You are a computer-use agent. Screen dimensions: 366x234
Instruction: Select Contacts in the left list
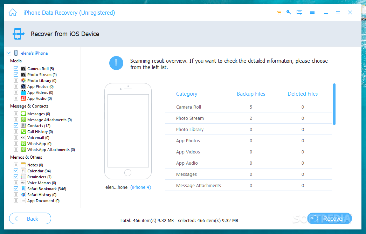point(38,125)
